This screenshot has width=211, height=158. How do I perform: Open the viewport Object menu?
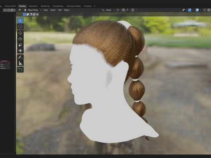point(67,10)
